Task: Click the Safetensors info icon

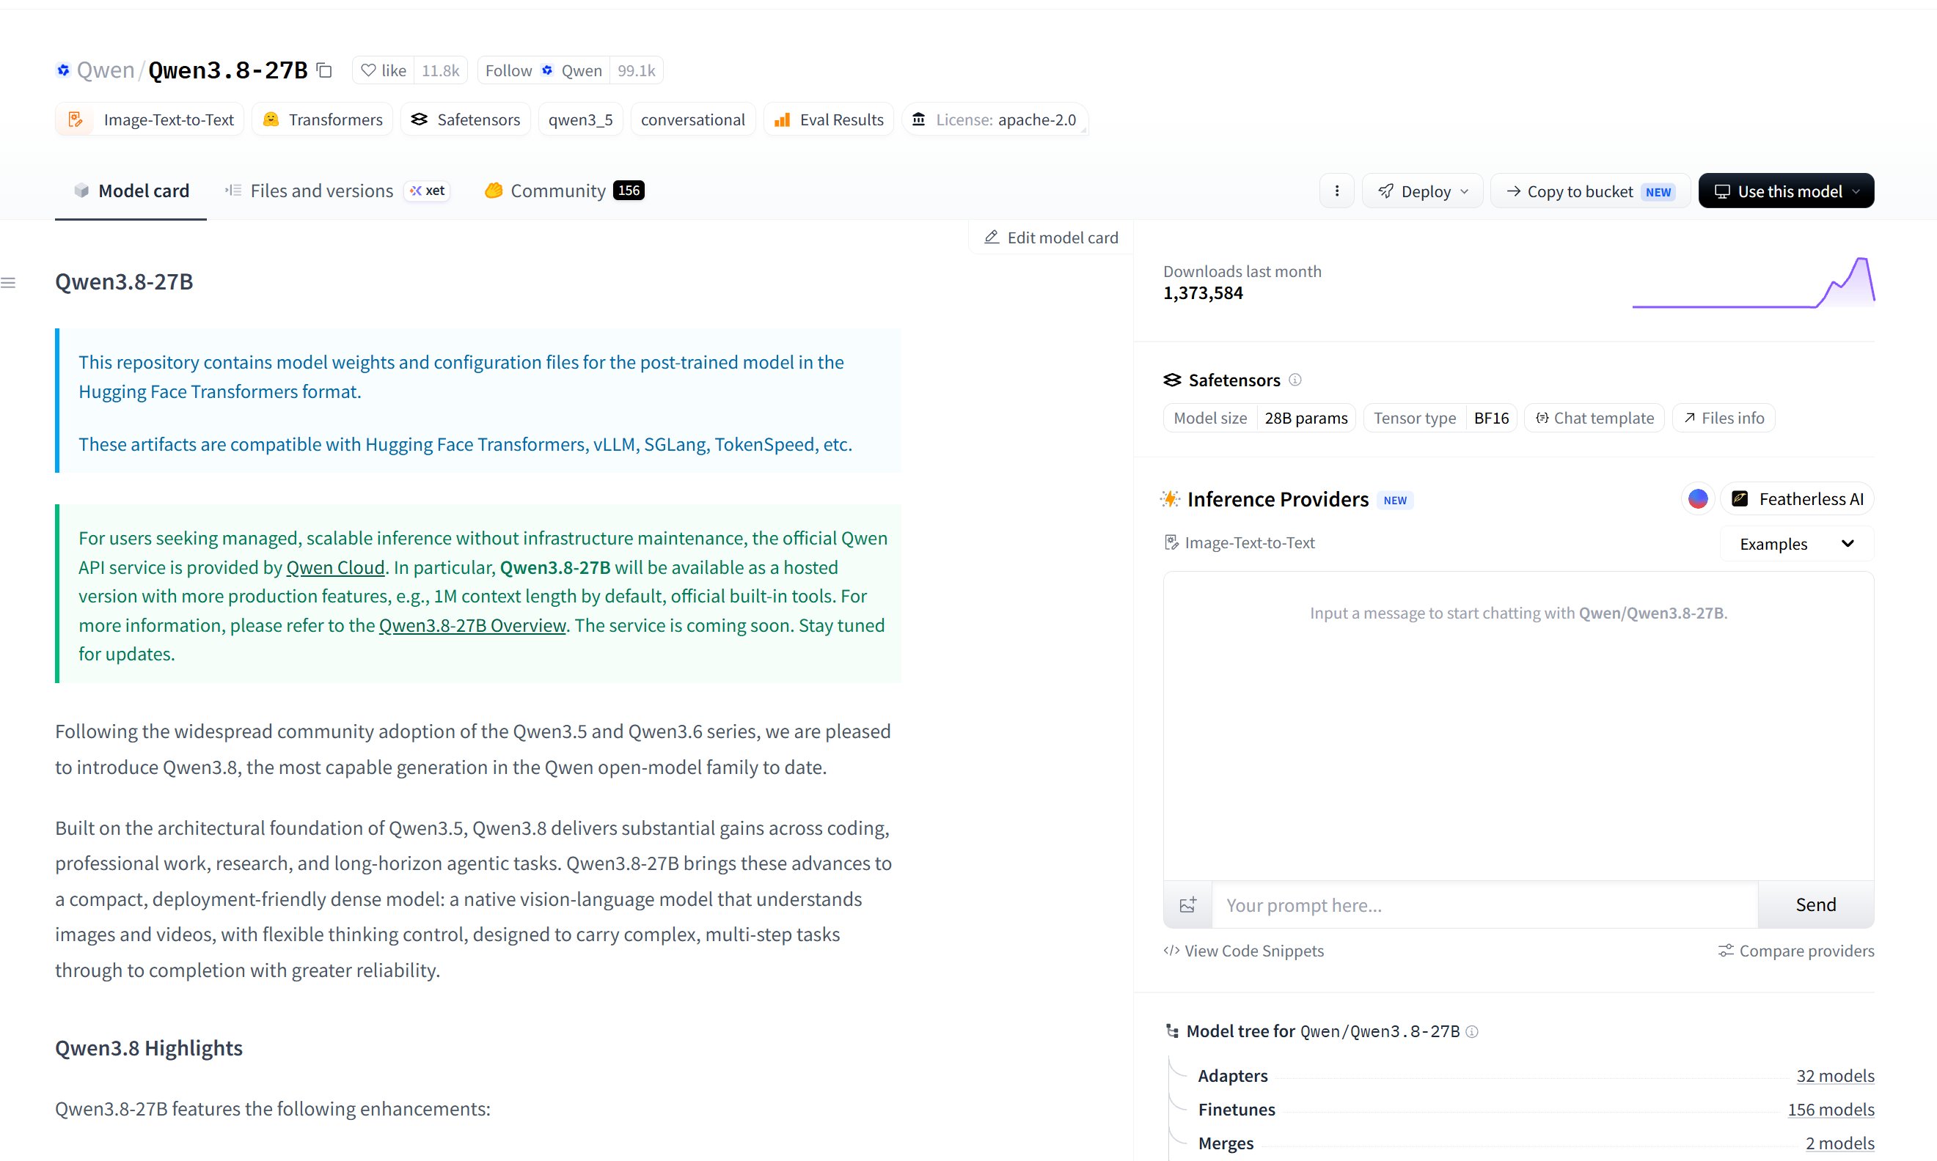Action: (x=1295, y=380)
